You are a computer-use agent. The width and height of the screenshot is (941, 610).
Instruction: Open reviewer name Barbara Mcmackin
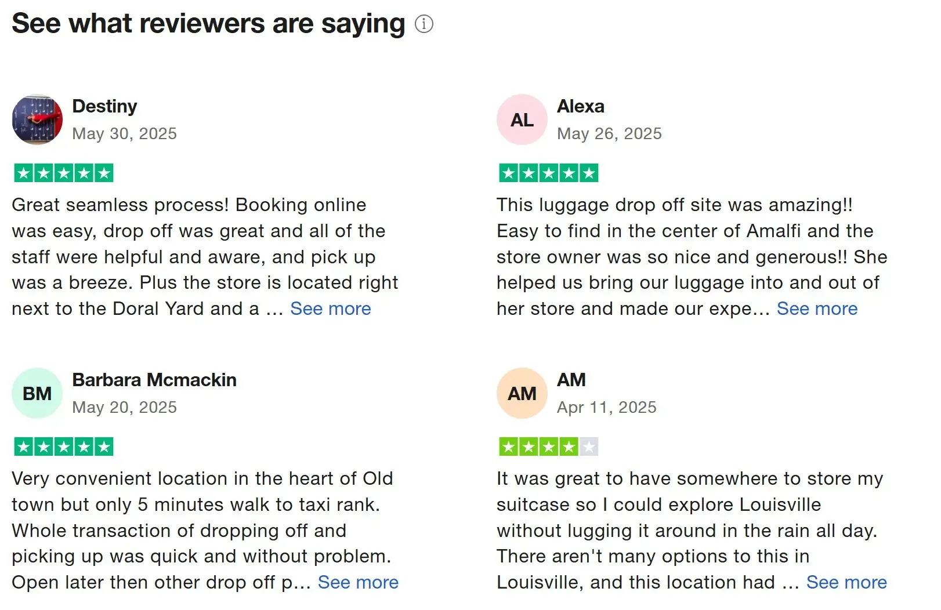154,380
